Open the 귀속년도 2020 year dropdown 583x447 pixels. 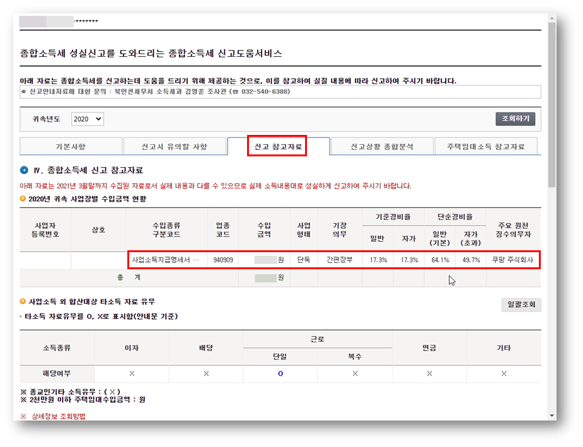point(87,119)
